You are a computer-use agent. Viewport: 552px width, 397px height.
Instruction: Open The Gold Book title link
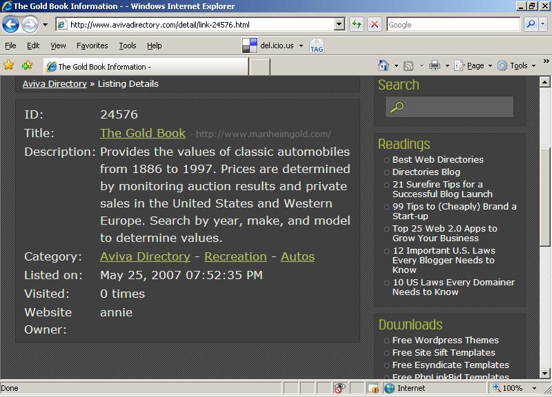tap(143, 133)
